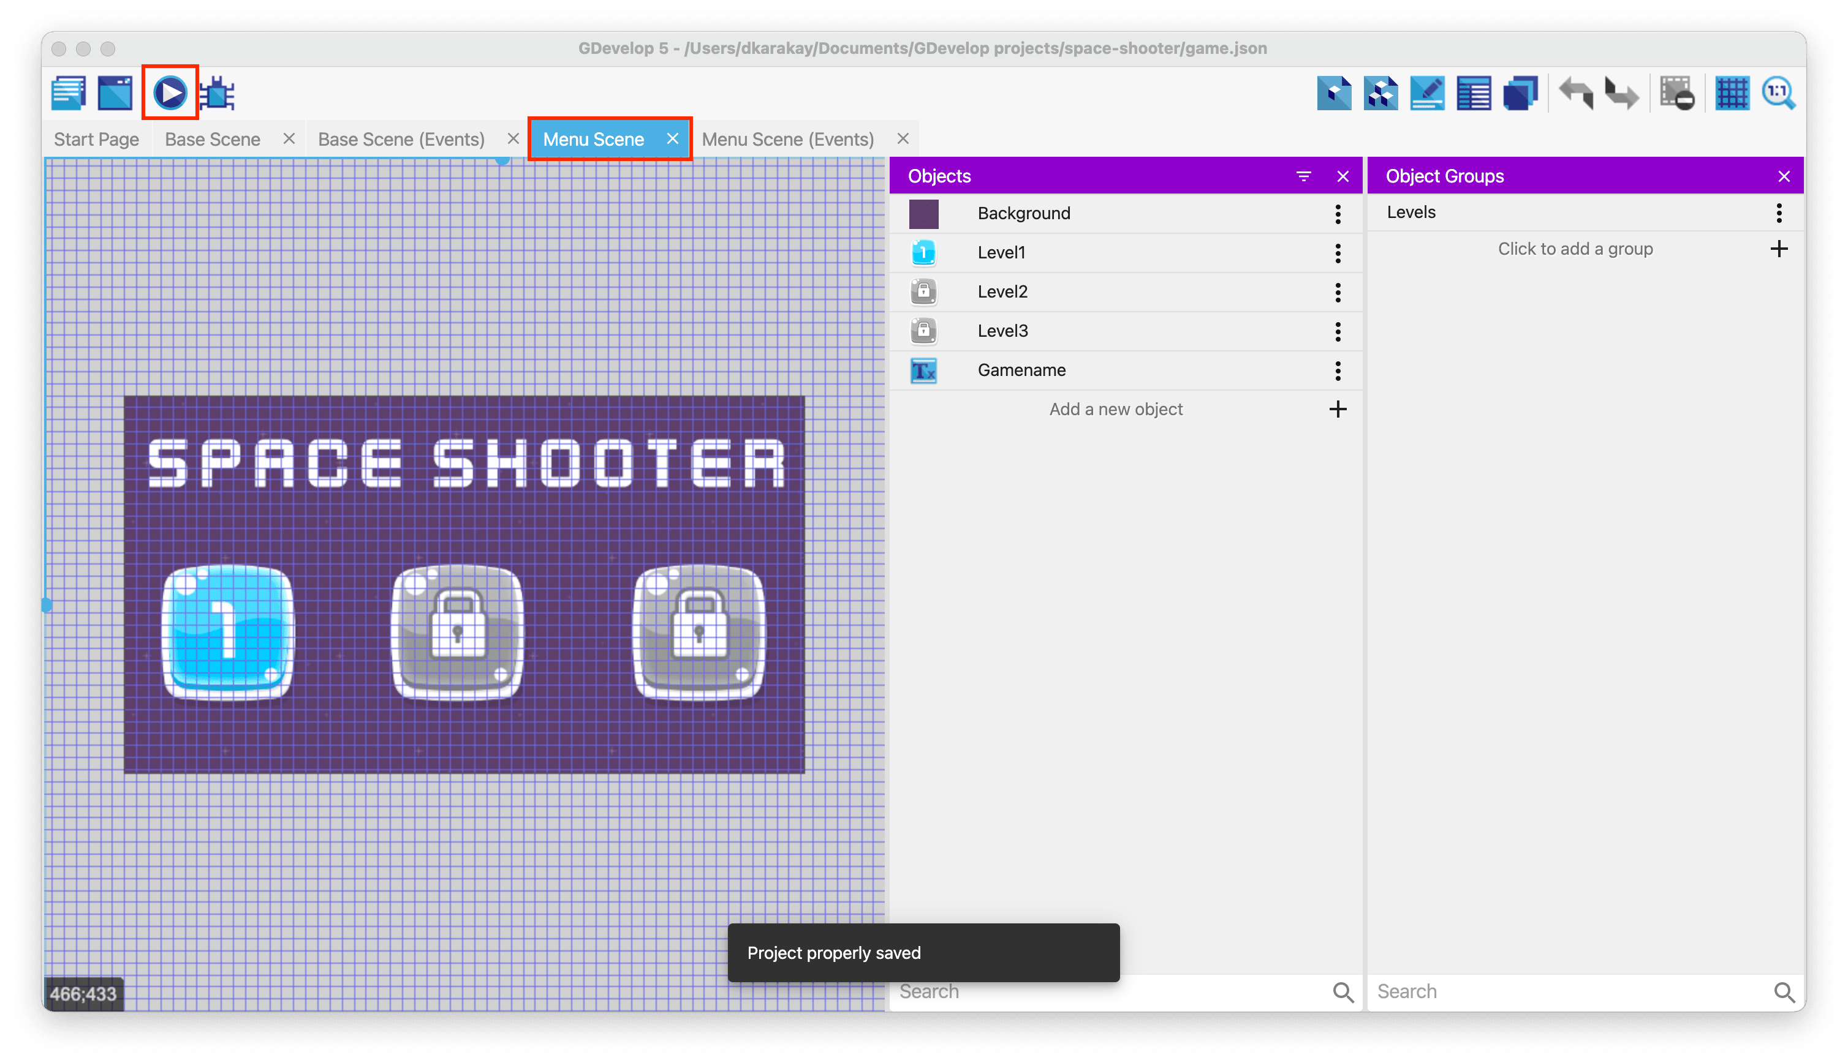This screenshot has width=1848, height=1063.
Task: Launch the game preview play button
Action: pyautogui.click(x=170, y=92)
